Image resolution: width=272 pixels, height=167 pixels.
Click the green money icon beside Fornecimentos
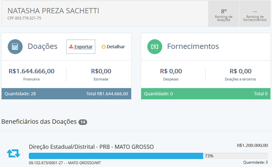(154, 47)
